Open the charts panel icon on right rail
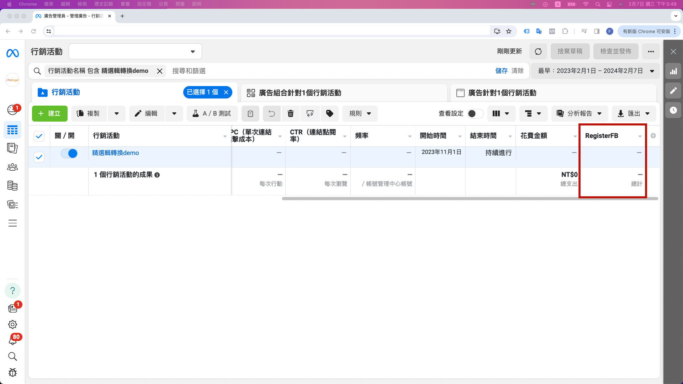 coord(673,71)
